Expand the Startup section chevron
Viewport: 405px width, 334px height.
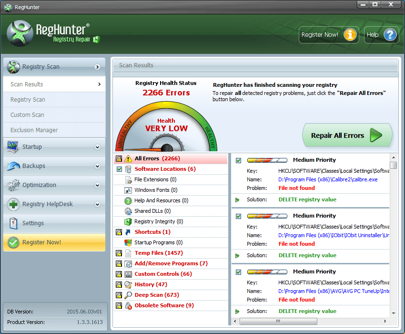(x=97, y=147)
